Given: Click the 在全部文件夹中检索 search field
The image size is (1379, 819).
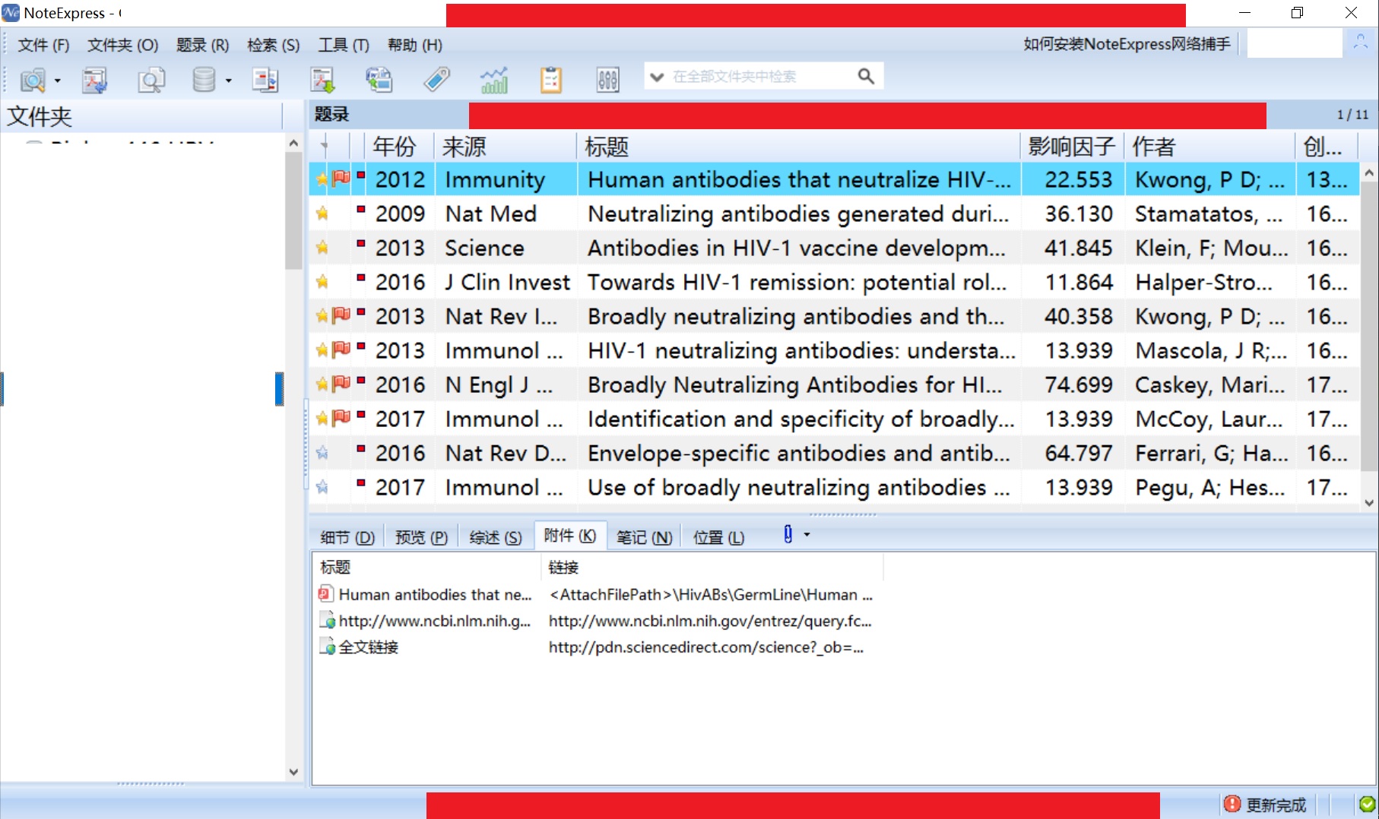Looking at the screenshot, I should (760, 76).
